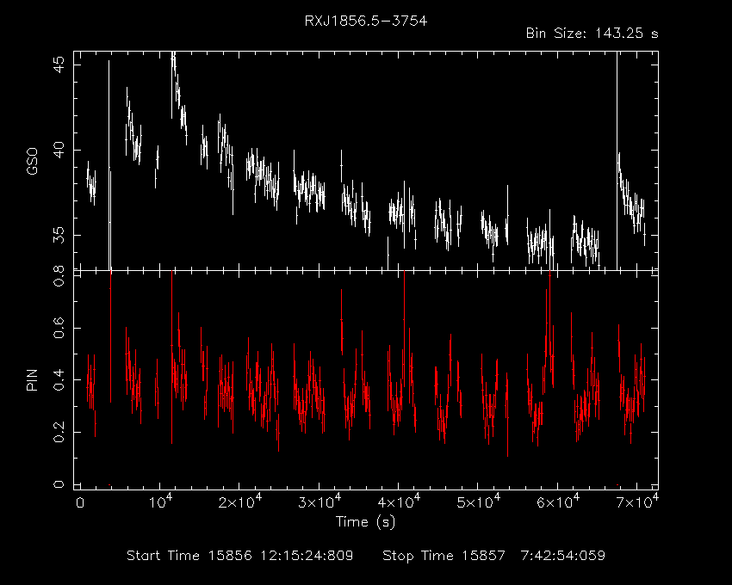Image resolution: width=732 pixels, height=585 pixels.
Task: Click the 7×10^4 time axis label
Action: (637, 502)
